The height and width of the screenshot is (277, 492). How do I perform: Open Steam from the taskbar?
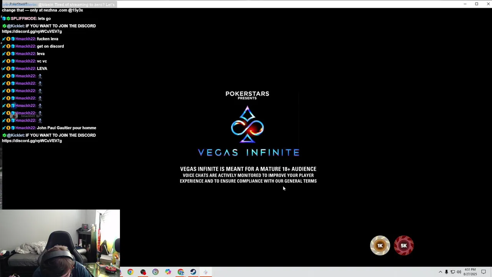193,272
